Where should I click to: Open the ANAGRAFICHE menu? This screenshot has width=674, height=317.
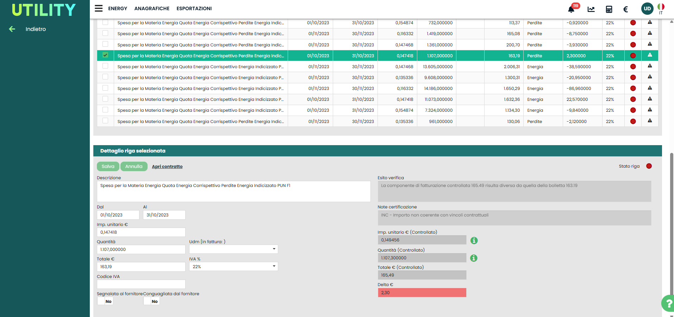coord(152,8)
